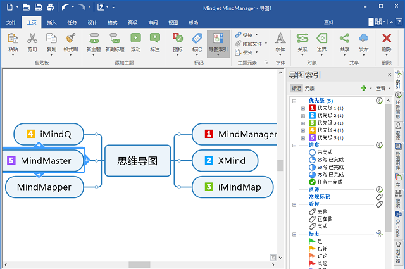
Task: Select the 任务已完成 green check marker
Action: click(326, 182)
